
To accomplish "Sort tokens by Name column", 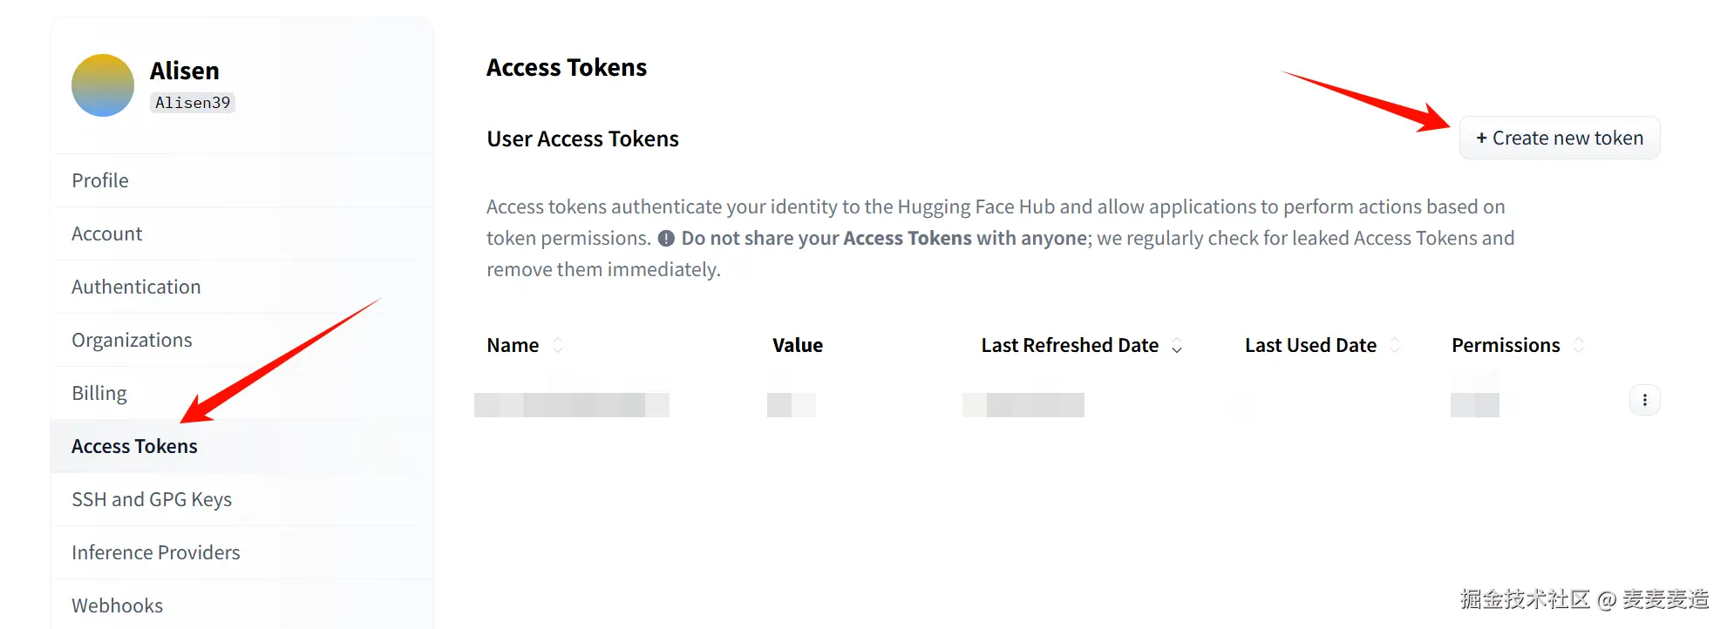I will (558, 345).
